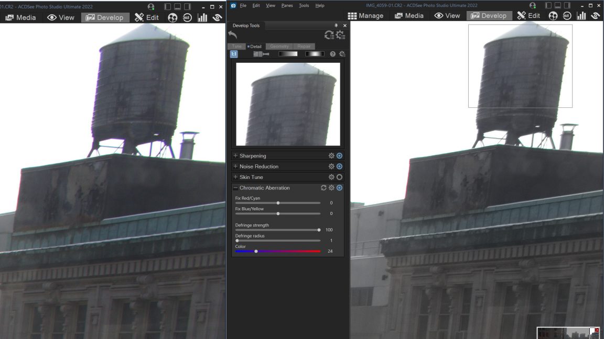Switch to Edit mode in right window
Screen dimensions: 604x339
(x=528, y=16)
